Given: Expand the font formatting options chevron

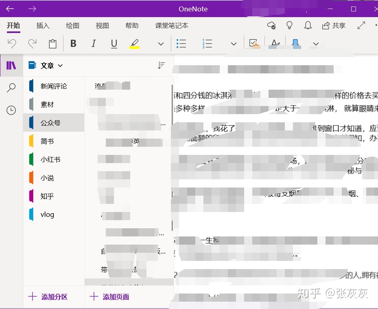Looking at the screenshot, I should (161, 44).
